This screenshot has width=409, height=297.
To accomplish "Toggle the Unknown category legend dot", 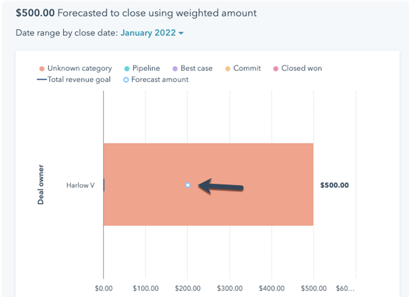I will [x=42, y=68].
